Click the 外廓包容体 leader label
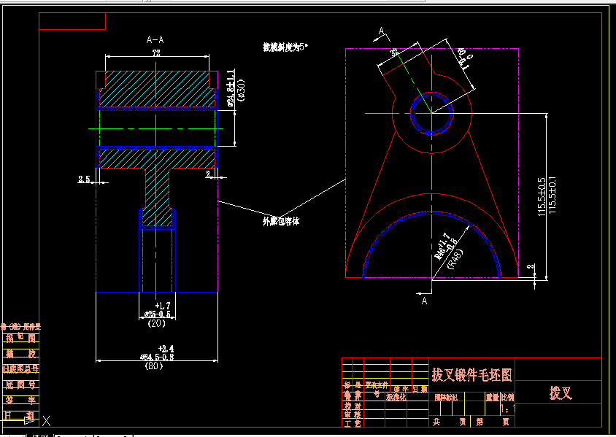This screenshot has width=616, height=437. (x=281, y=222)
